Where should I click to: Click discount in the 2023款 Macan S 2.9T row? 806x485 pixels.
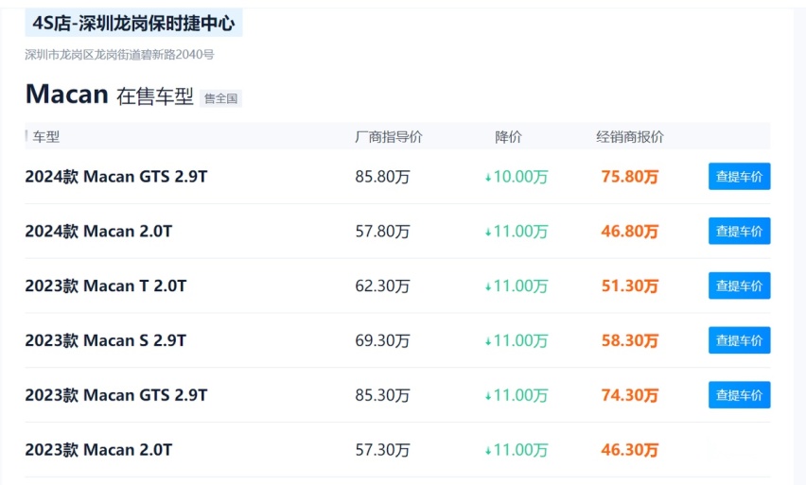coord(517,340)
